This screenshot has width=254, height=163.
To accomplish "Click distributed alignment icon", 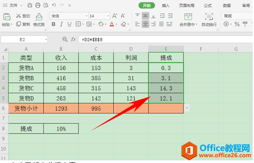I will (169, 24).
